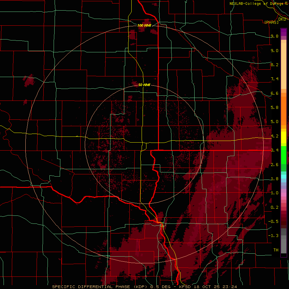The image size is (289, 289).
Task: Pick the bright green colorbar band
Action: pos(284,155)
